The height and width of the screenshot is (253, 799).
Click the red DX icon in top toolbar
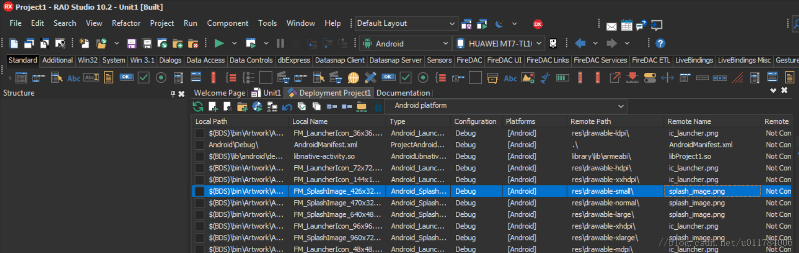(x=538, y=24)
